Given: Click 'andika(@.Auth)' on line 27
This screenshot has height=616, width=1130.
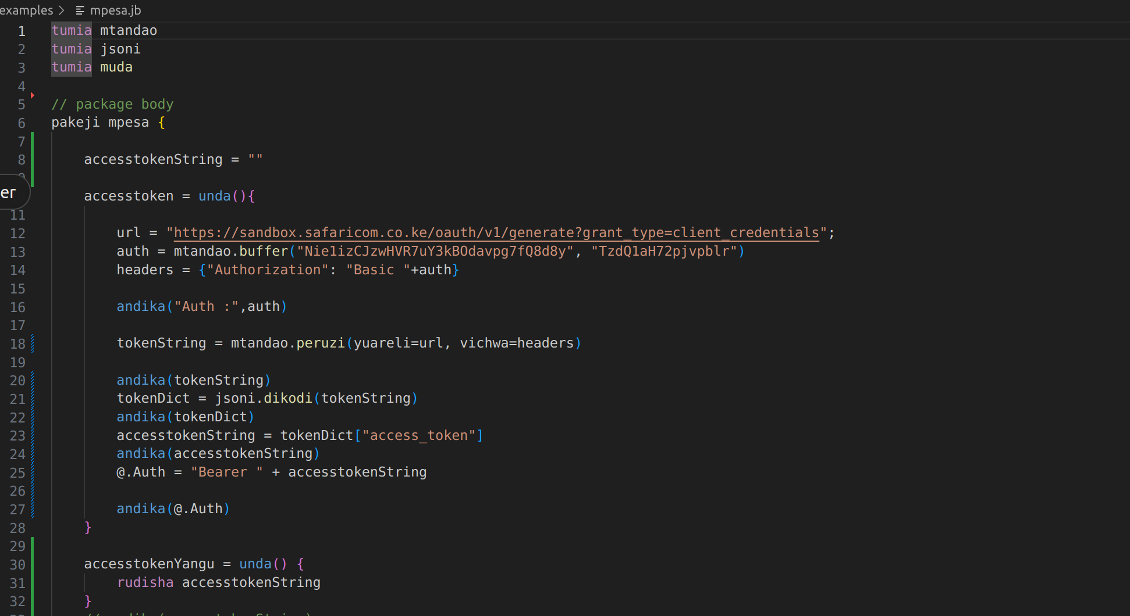Looking at the screenshot, I should tap(173, 508).
